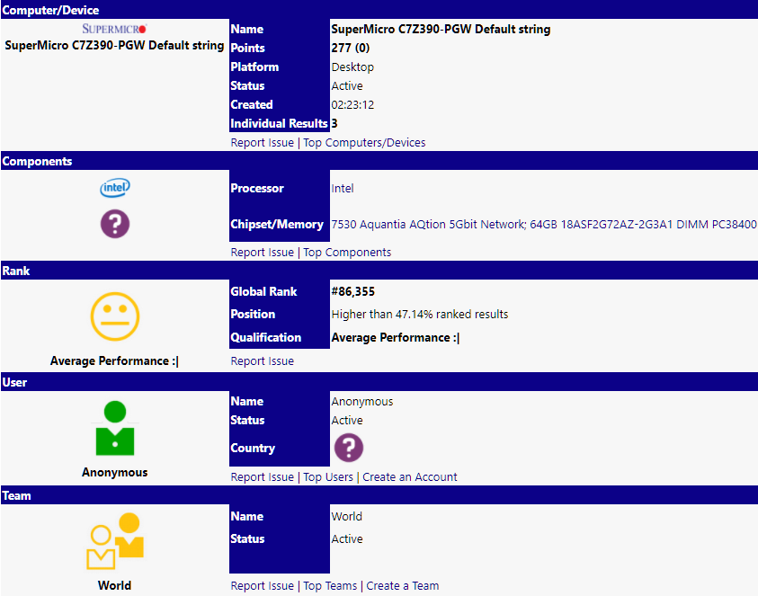This screenshot has height=596, width=758.
Task: Click the Computer/Device section header
Action: (x=379, y=10)
